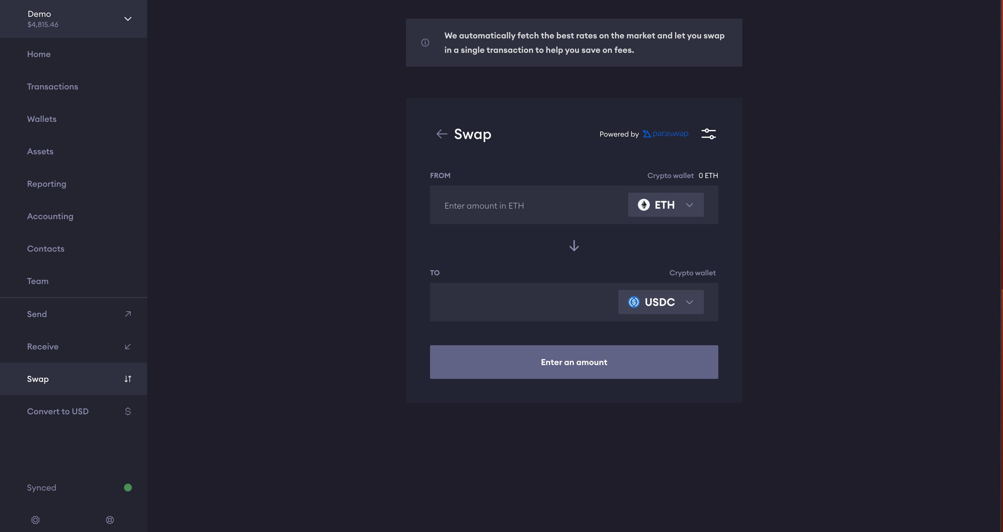Viewport: 1003px width, 532px height.
Task: Click the Enter an amount button
Action: 574,362
